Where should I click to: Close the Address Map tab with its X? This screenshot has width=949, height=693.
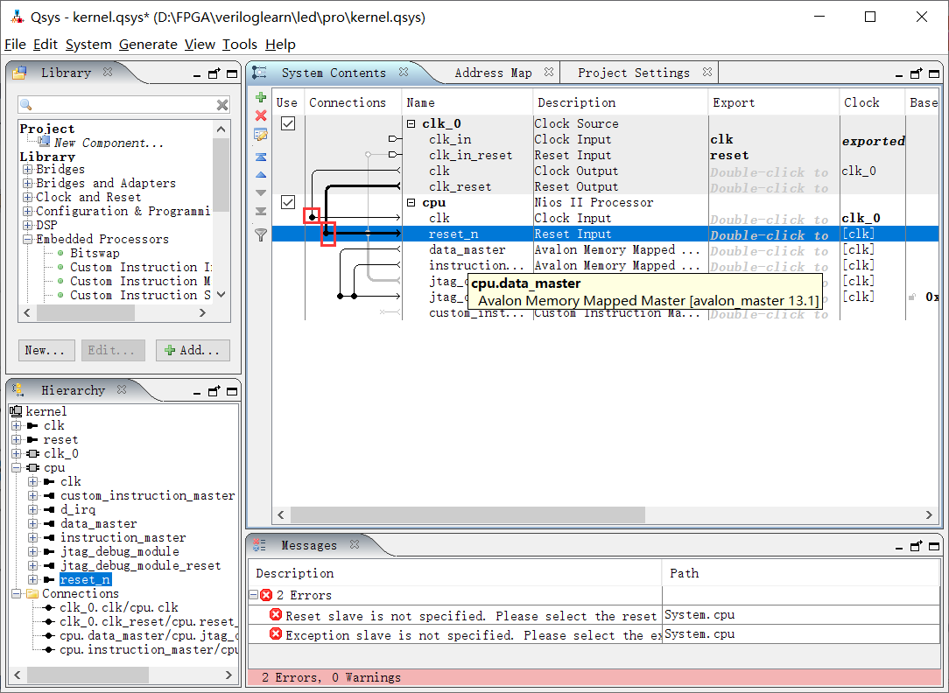tap(548, 72)
